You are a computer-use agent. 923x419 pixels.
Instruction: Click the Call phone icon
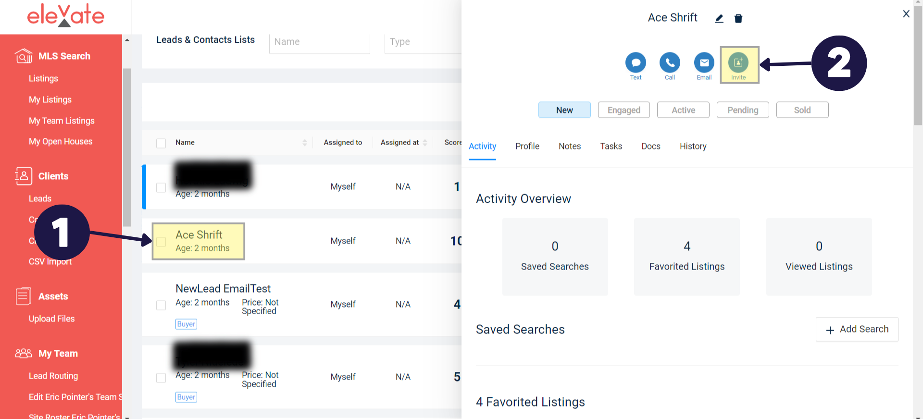670,62
